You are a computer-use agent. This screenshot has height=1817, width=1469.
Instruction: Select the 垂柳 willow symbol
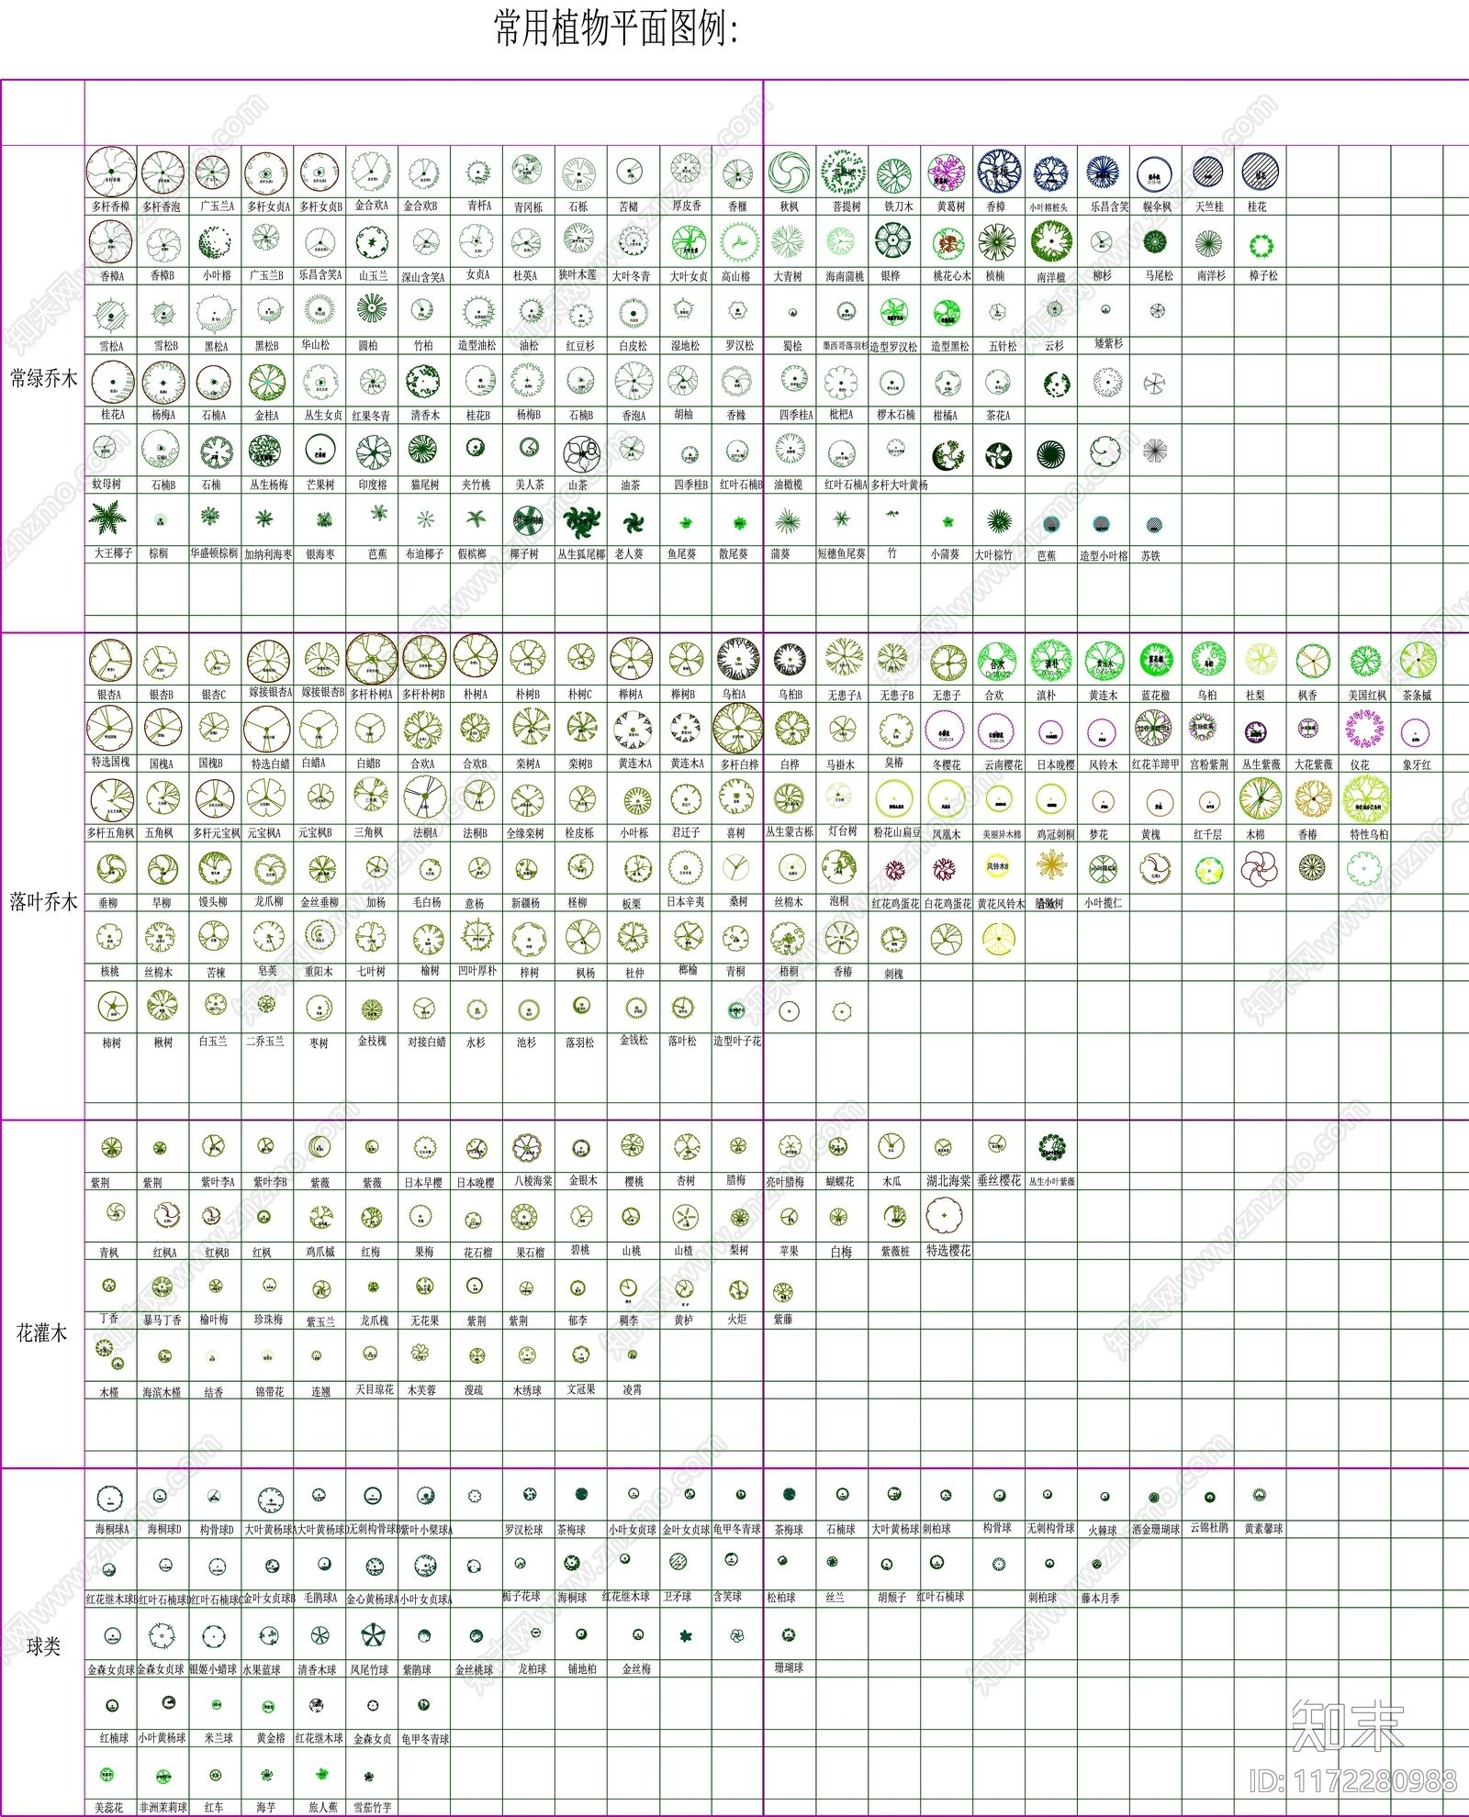[x=111, y=870]
